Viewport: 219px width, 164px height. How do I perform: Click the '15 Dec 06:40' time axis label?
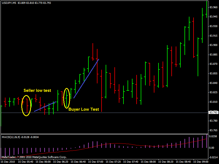(78, 162)
